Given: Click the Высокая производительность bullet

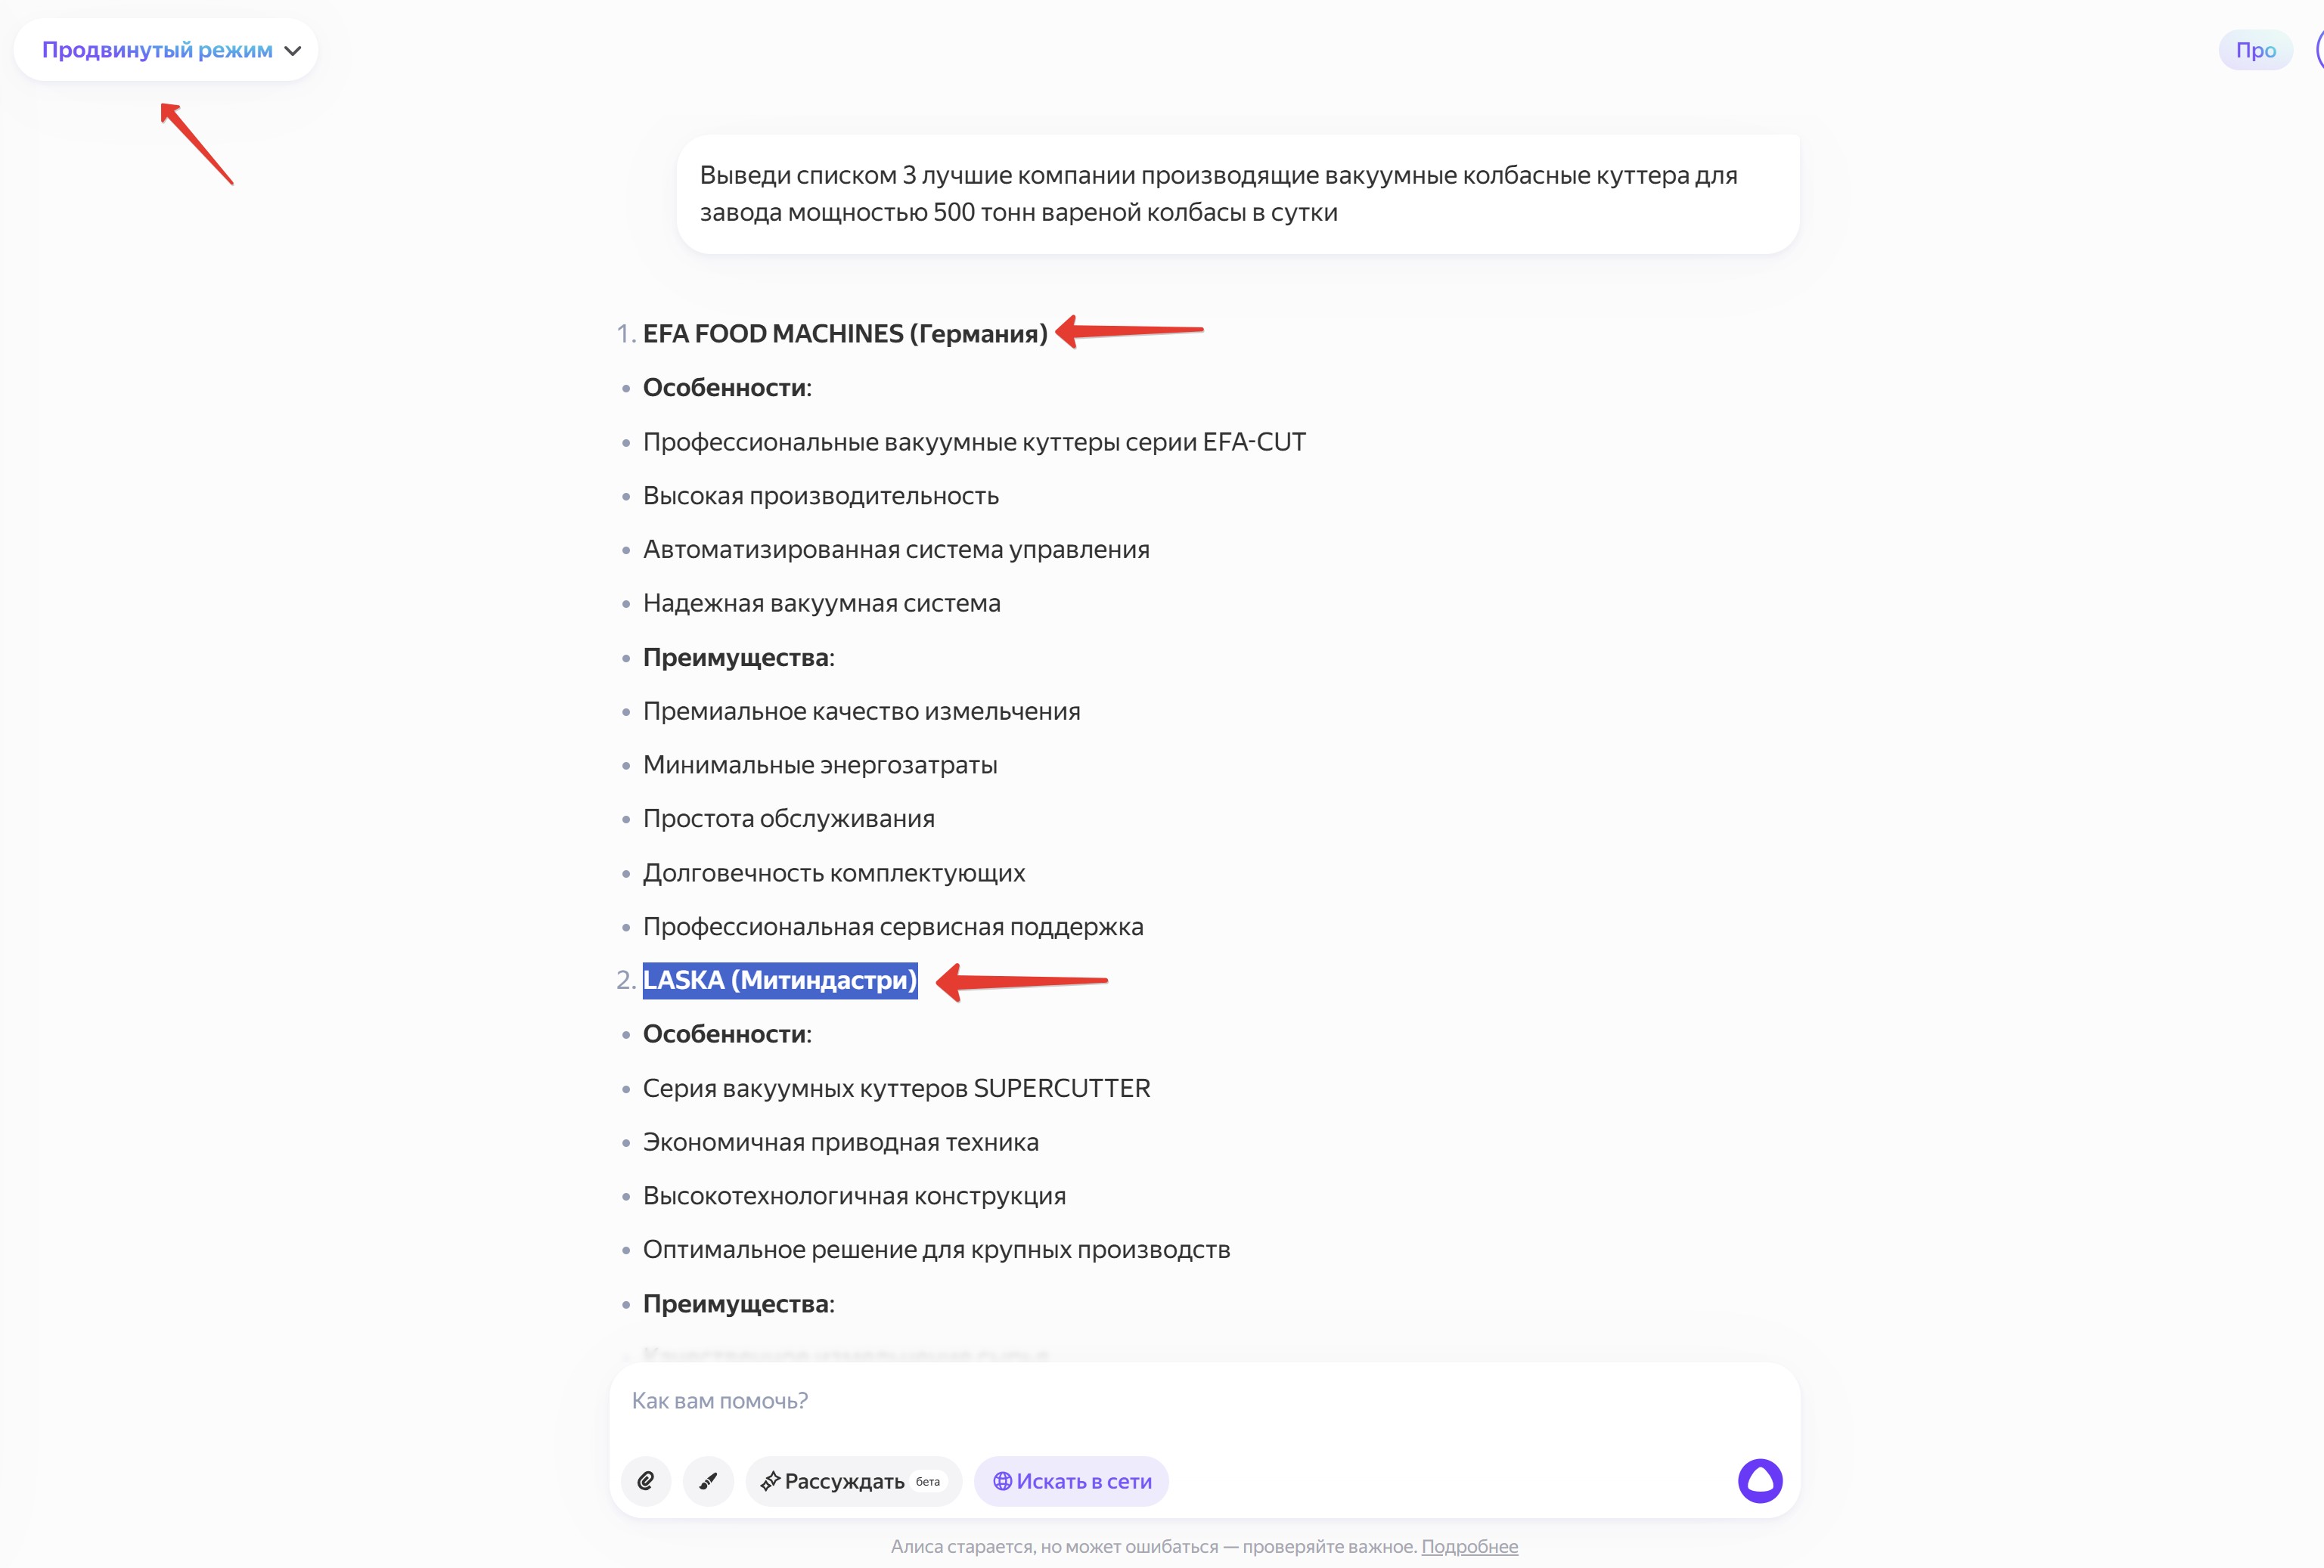Looking at the screenshot, I should (820, 496).
